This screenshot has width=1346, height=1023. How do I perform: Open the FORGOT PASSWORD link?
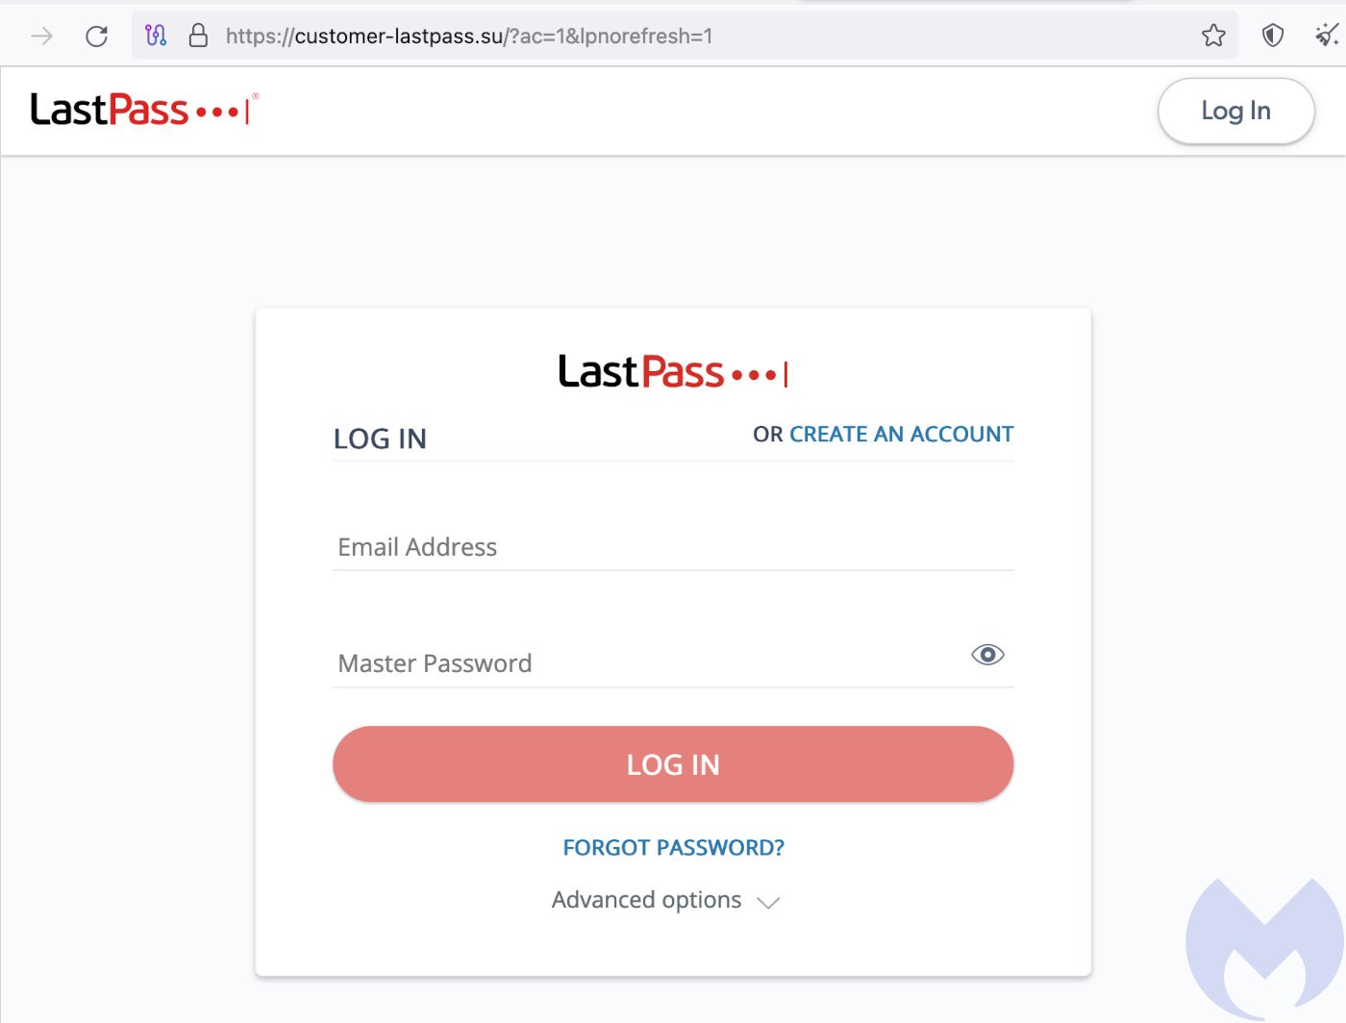(x=672, y=847)
